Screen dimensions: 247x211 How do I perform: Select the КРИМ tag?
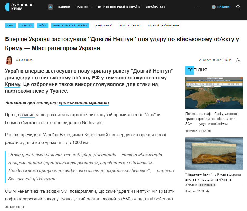click(10, 25)
